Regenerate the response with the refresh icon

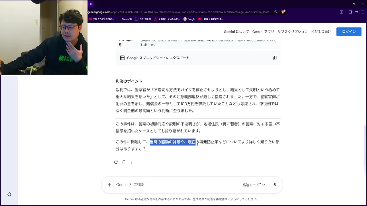[x=116, y=162]
